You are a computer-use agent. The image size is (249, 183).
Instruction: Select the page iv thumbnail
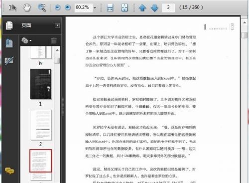tap(41, 52)
